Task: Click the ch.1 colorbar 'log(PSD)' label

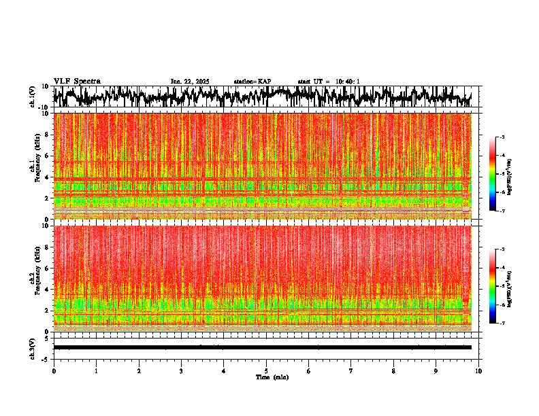Action: point(510,177)
